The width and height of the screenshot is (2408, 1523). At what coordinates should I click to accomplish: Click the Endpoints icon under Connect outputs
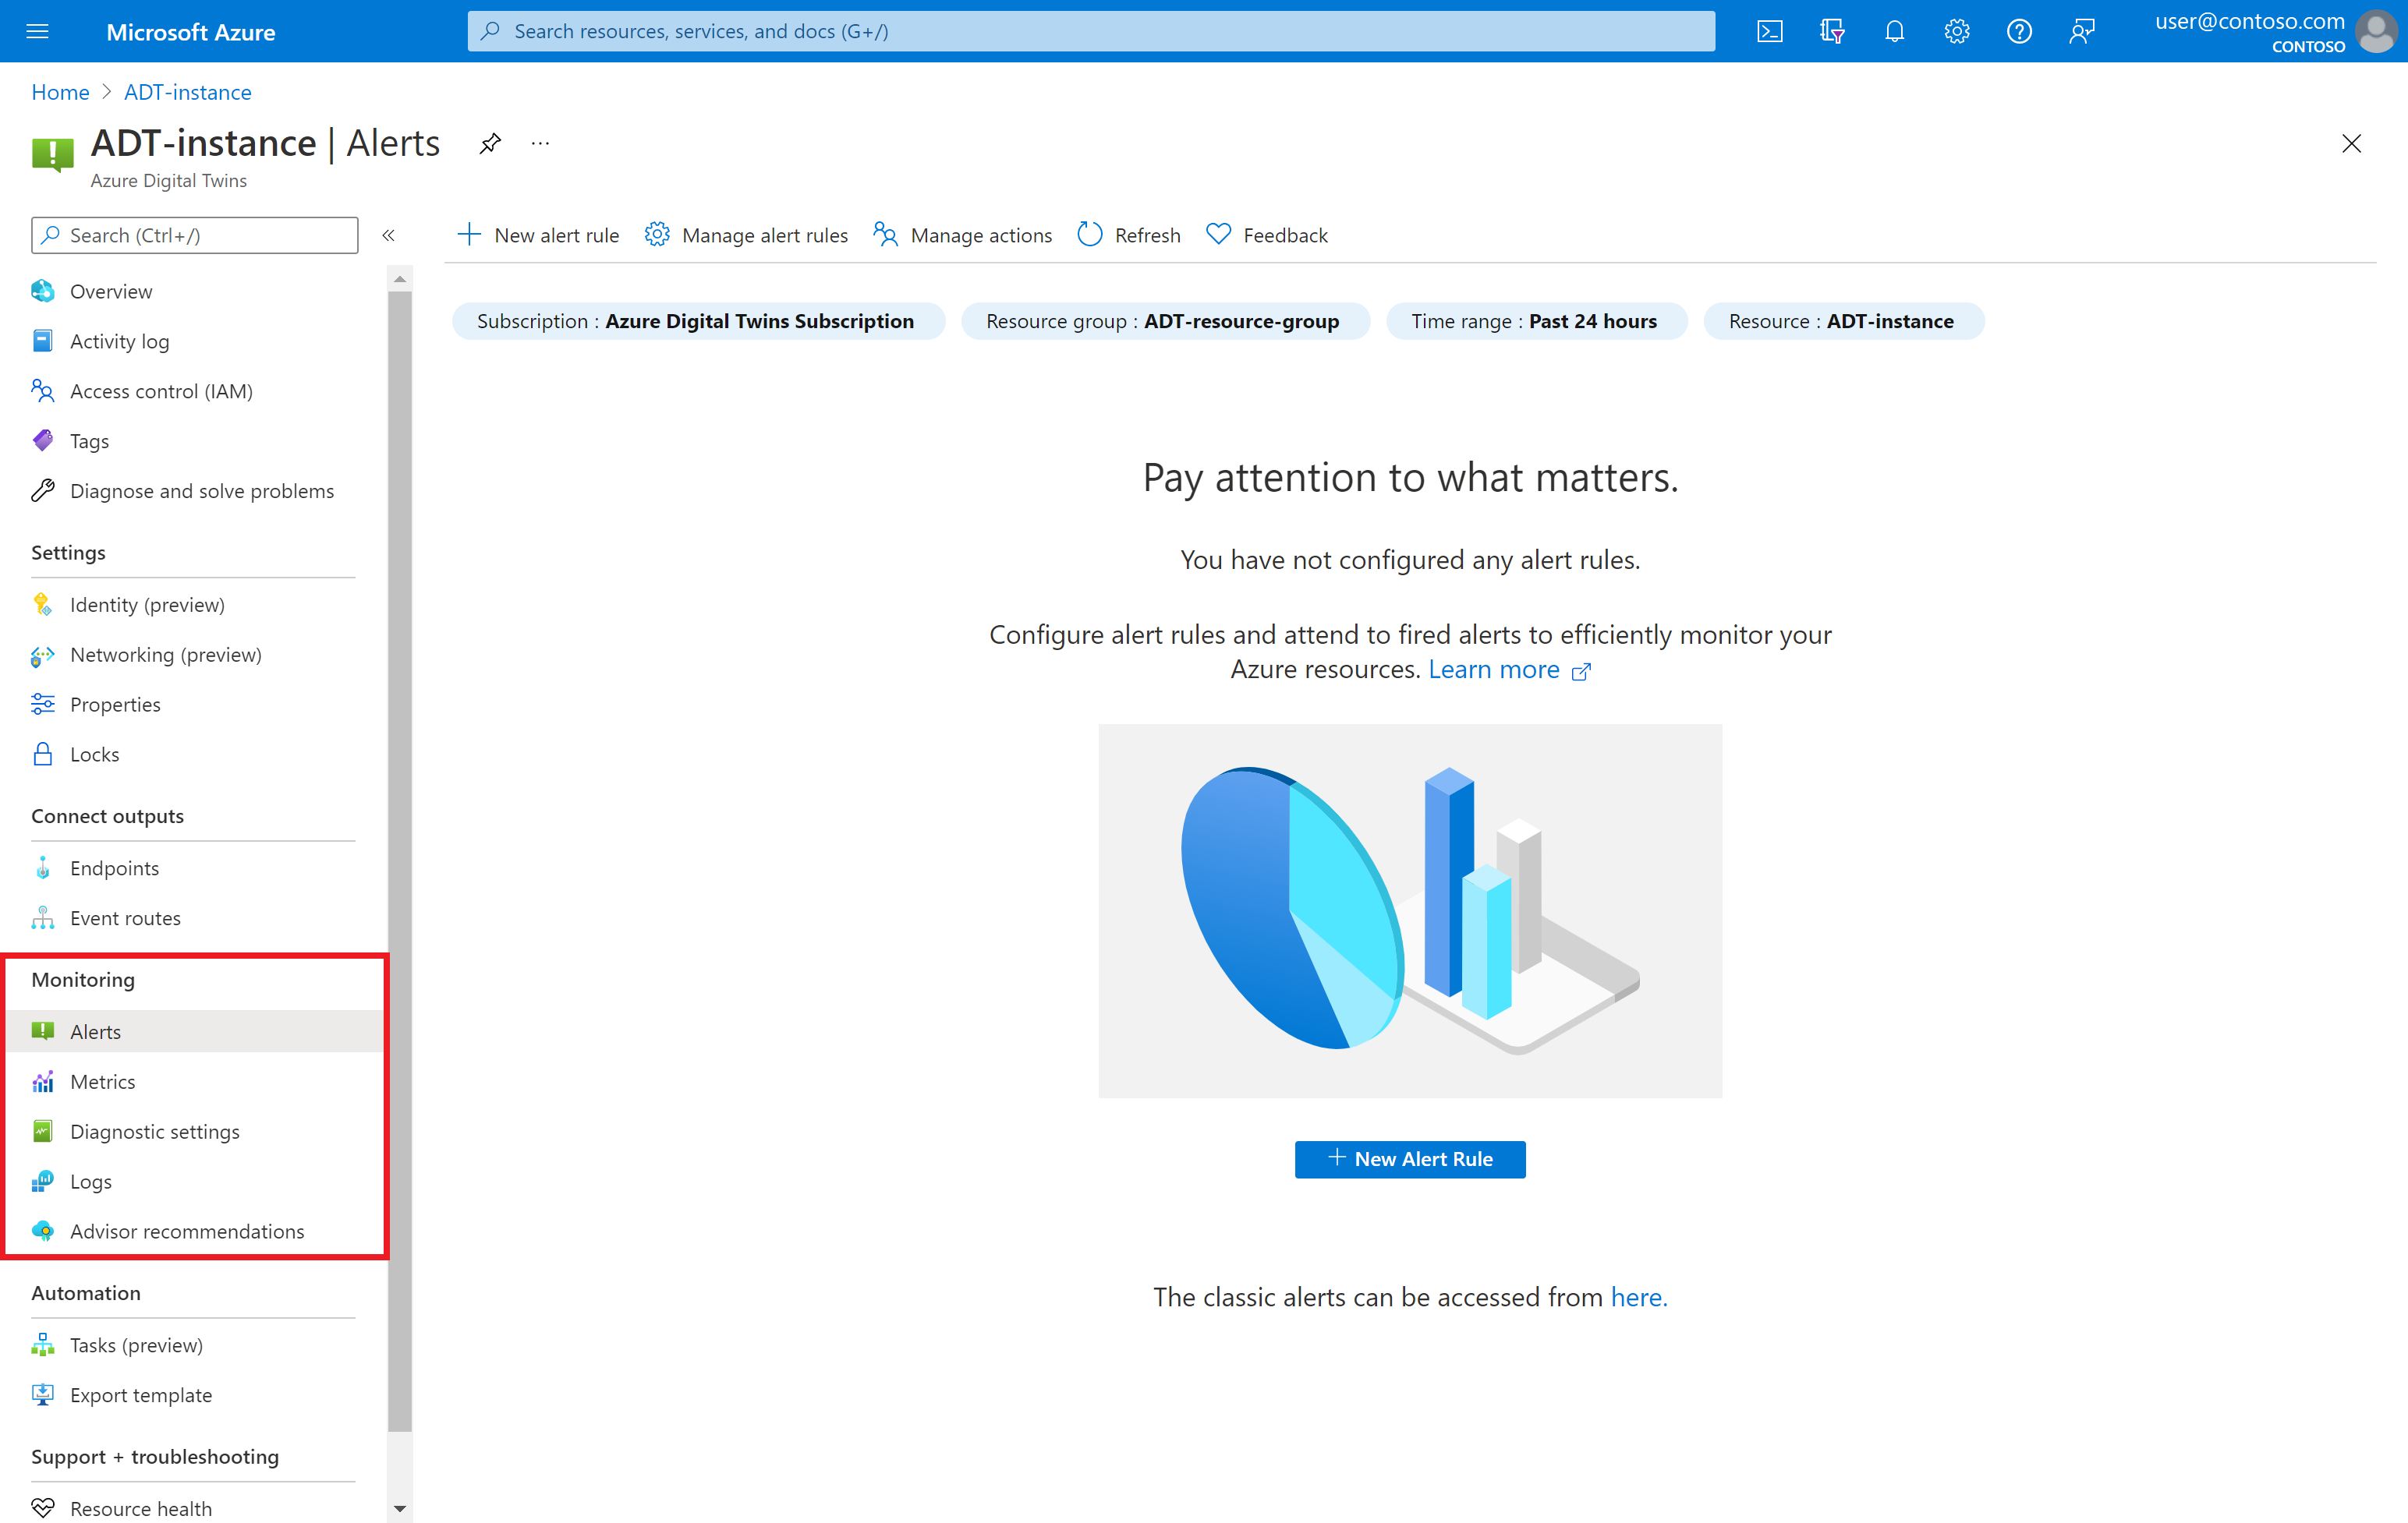click(x=44, y=867)
